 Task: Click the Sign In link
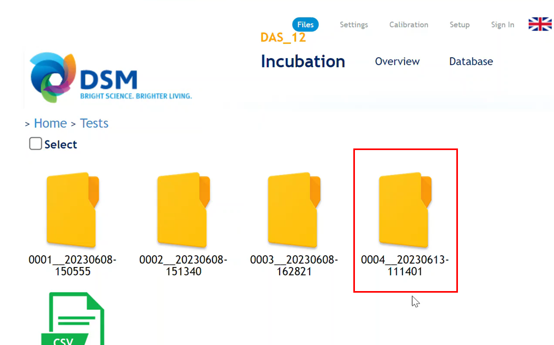(502, 25)
